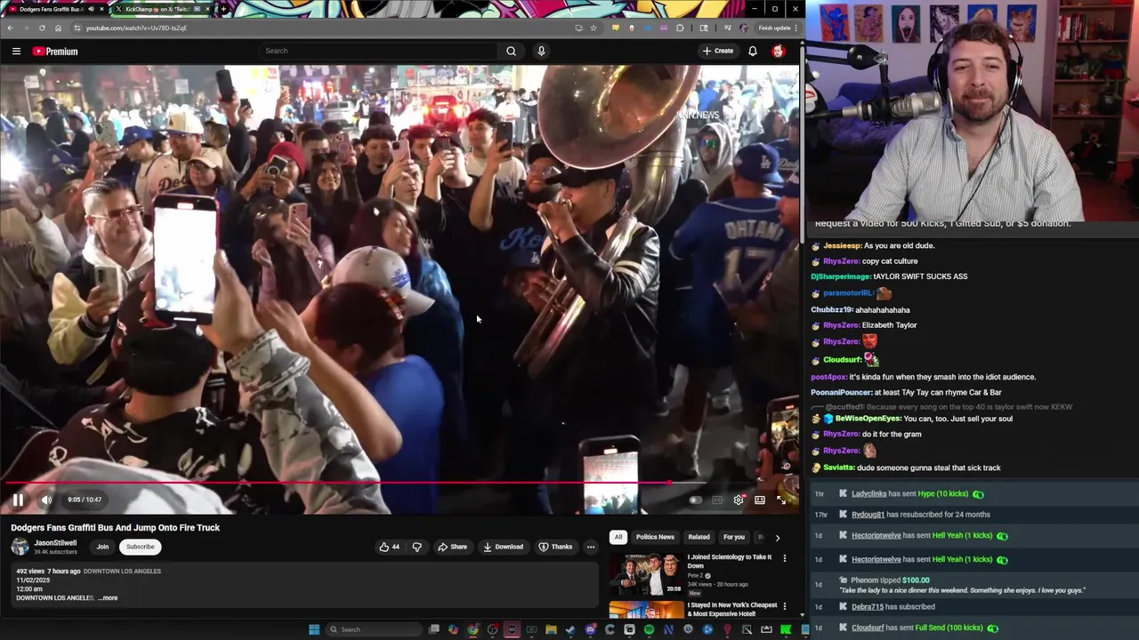Mute the video volume speaker icon
1139x640 pixels.
[46, 500]
